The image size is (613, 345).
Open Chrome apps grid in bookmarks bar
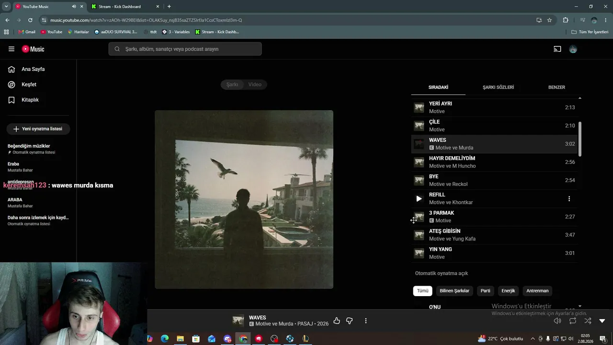click(x=6, y=32)
